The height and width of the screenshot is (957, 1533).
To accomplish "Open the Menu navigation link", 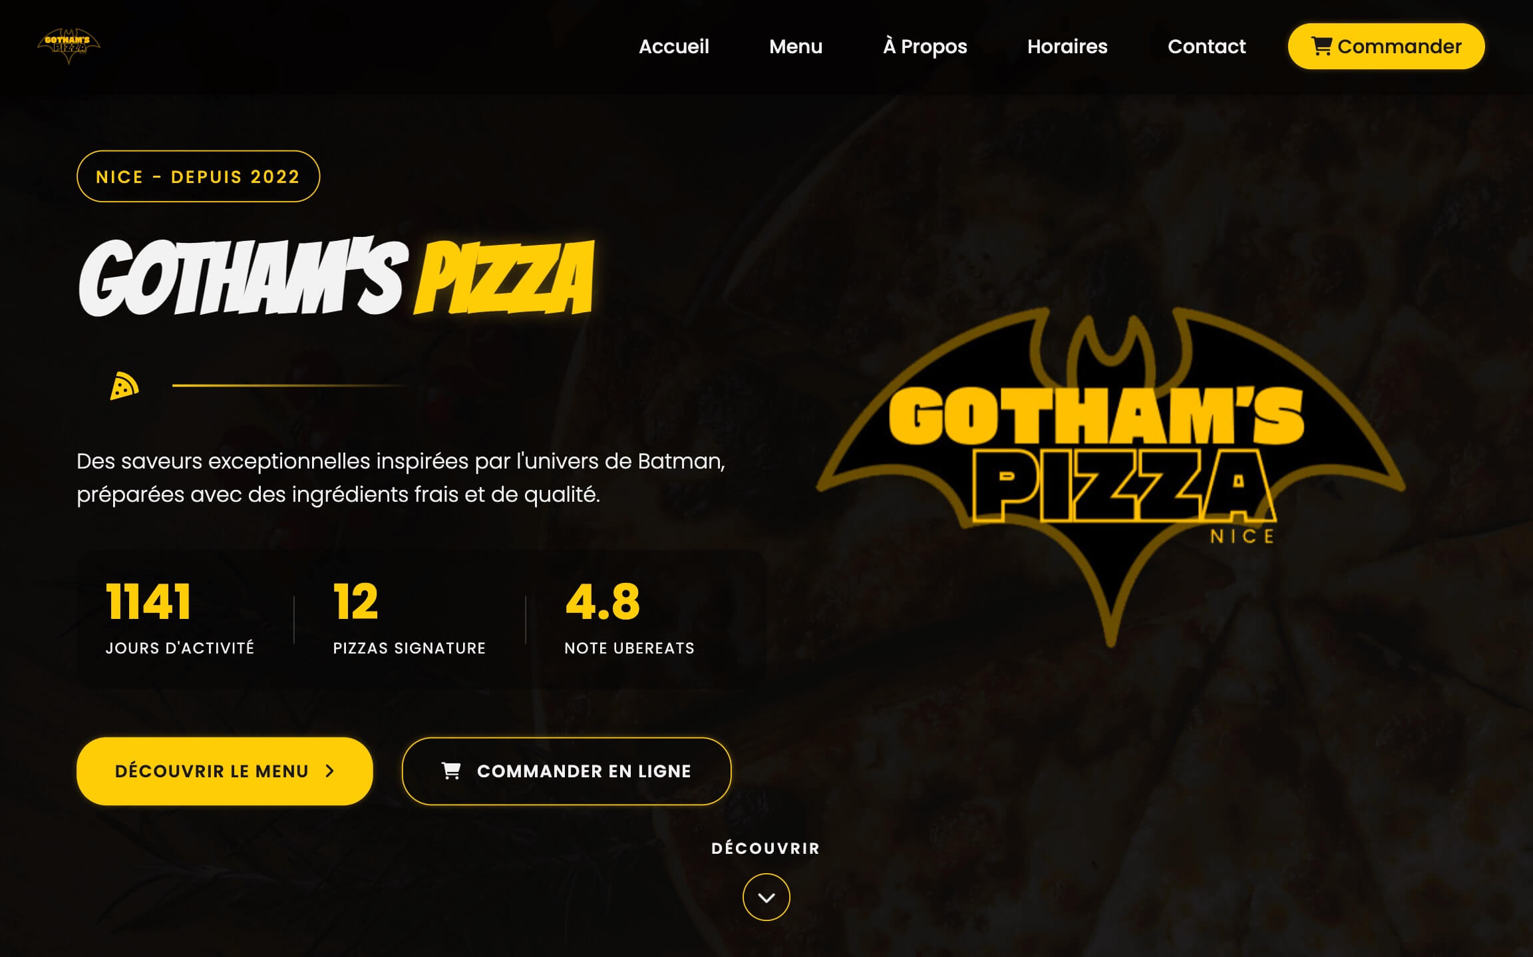I will [796, 47].
